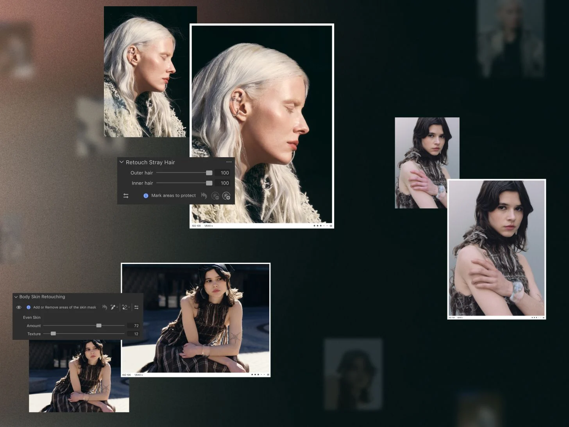Click info icon beside Mark areas to protect
This screenshot has height=427, width=569.
pos(146,196)
